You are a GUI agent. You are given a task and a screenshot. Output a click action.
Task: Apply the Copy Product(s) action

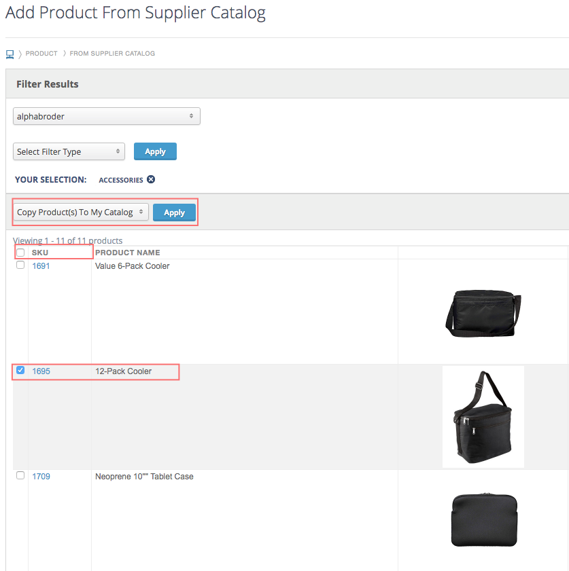(174, 213)
